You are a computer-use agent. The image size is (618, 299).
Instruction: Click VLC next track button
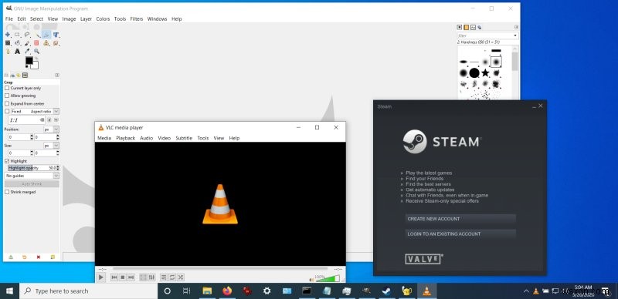[x=131, y=277]
